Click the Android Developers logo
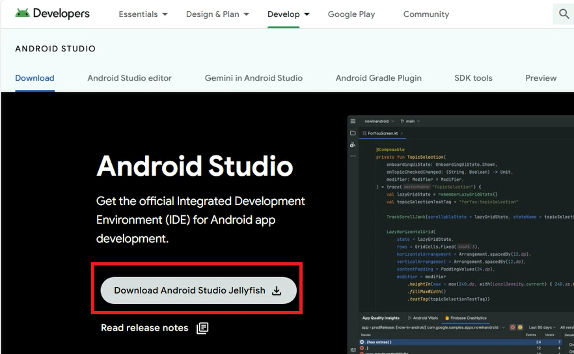The width and height of the screenshot is (574, 354). (52, 14)
